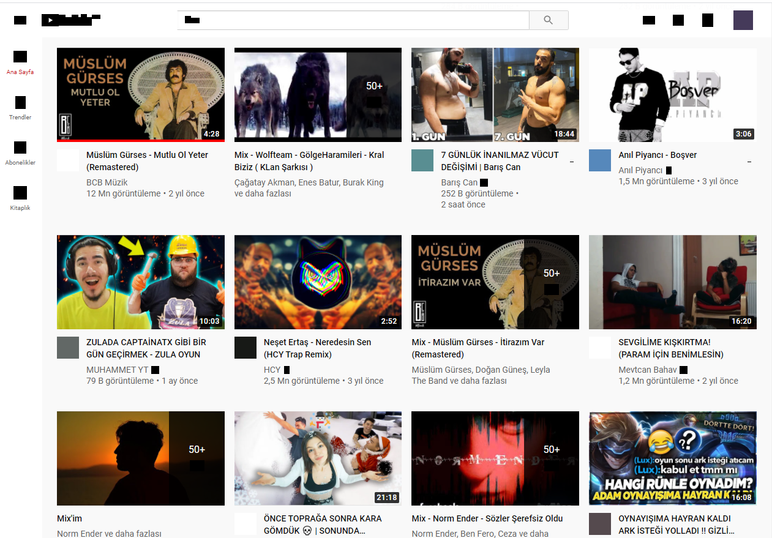The height and width of the screenshot is (538, 772).
Task: Play the Neşet Ertaş owl remix thumbnail
Action: click(318, 282)
